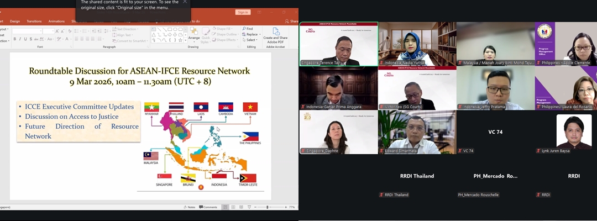Image resolution: width=597 pixels, height=221 pixels.
Task: Click the Share button in PowerPoint
Action: pos(292,22)
